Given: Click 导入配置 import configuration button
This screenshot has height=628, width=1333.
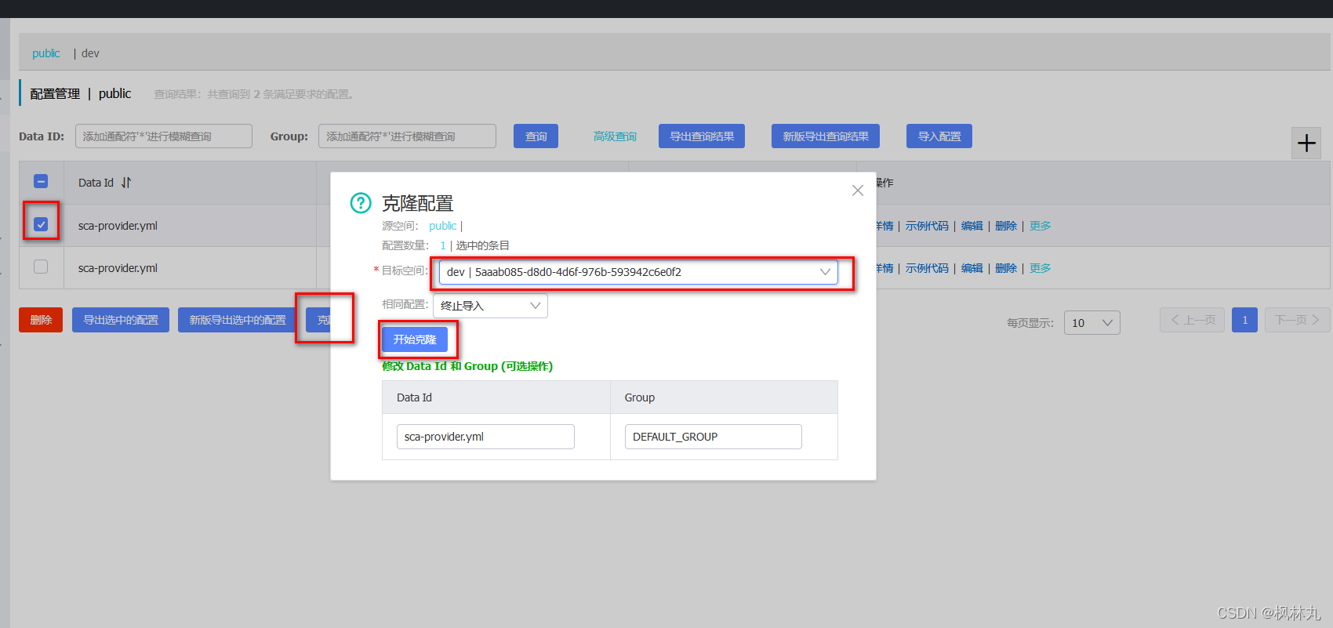Looking at the screenshot, I should [939, 136].
